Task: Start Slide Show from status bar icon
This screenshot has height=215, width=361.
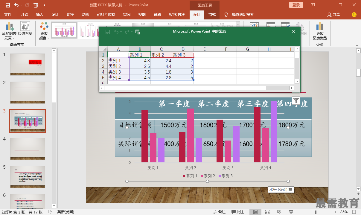Action: (x=291, y=212)
